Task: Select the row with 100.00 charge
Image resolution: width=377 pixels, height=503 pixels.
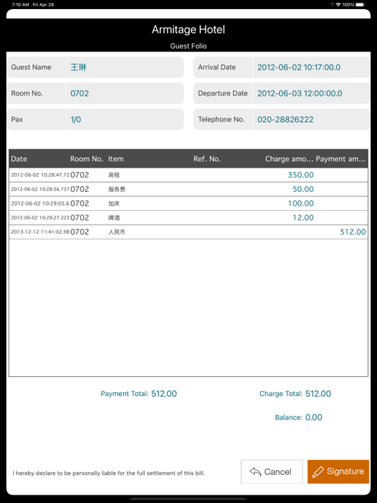Action: coord(188,203)
